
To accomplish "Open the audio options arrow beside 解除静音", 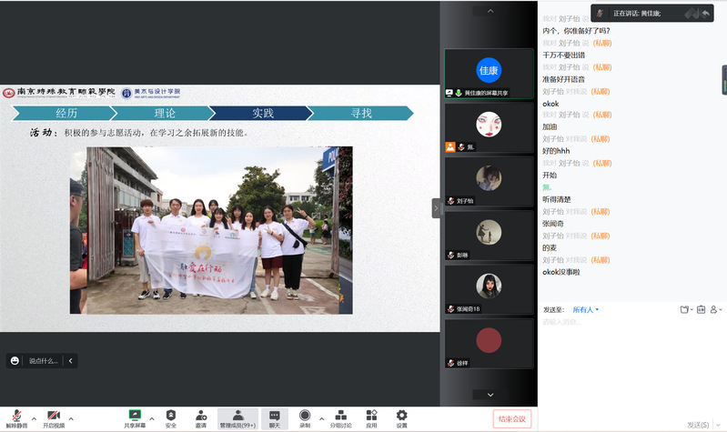I will pyautogui.click(x=34, y=418).
